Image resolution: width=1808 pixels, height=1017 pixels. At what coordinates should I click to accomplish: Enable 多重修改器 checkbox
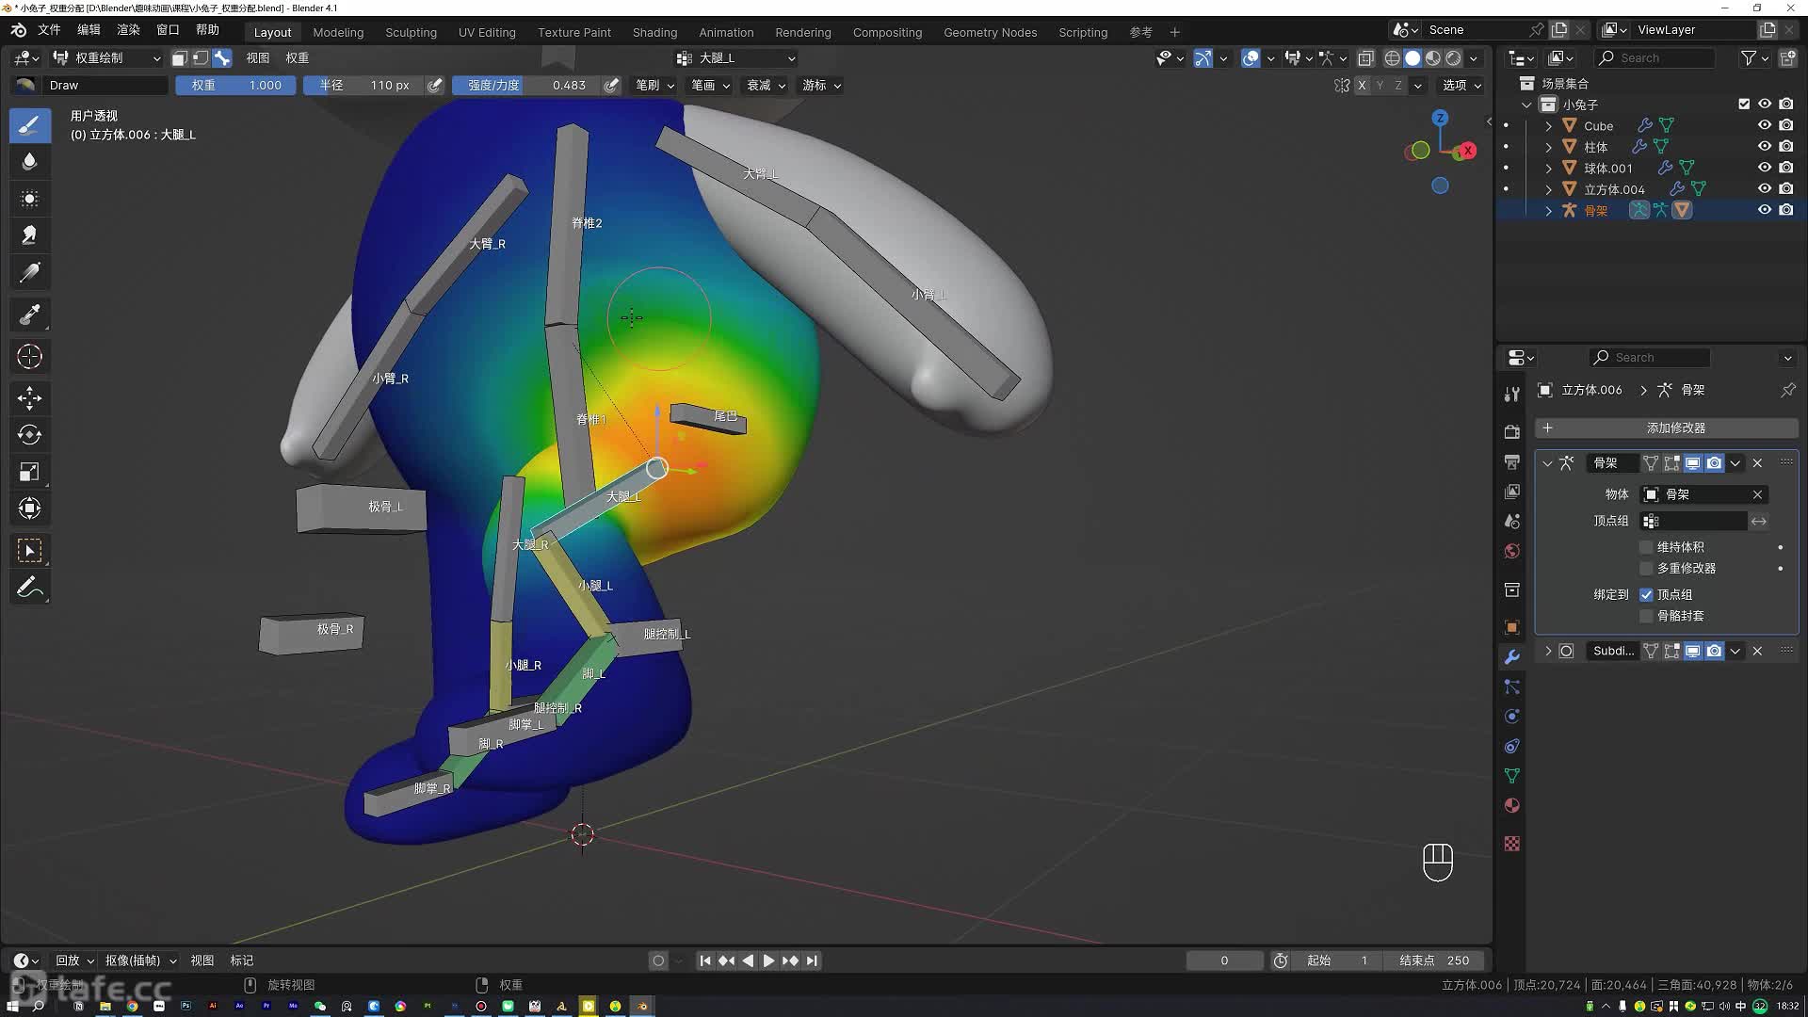coord(1646,569)
